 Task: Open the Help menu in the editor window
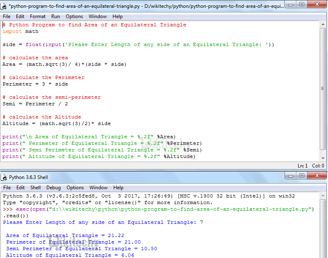(x=117, y=16)
